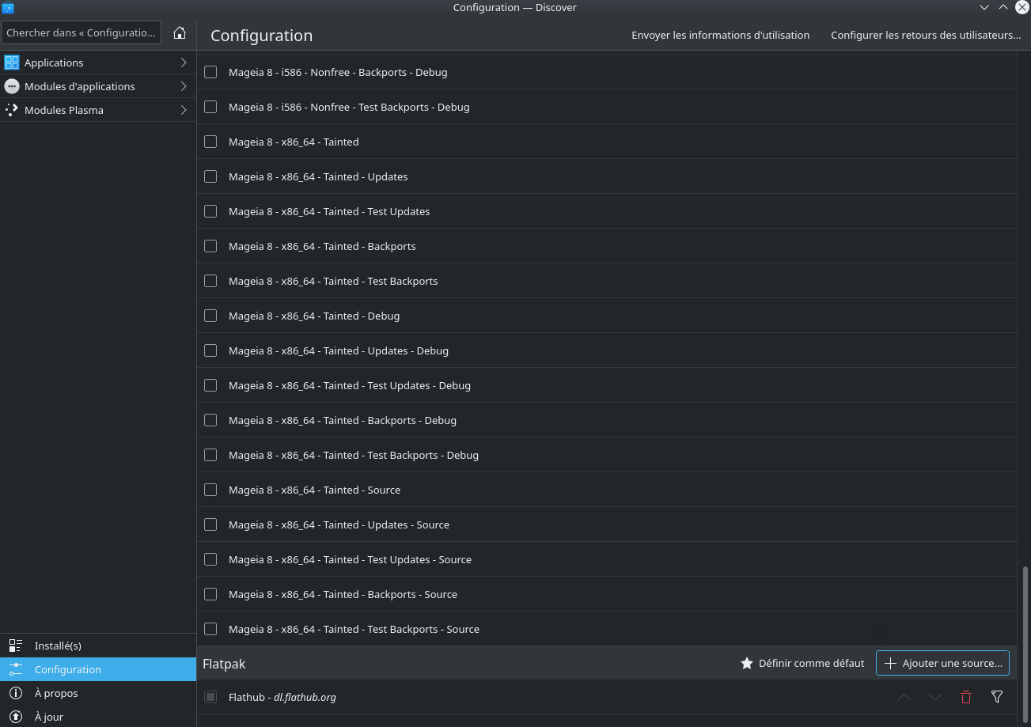
Task: Click the Flatpak section header
Action: pyautogui.click(x=224, y=663)
